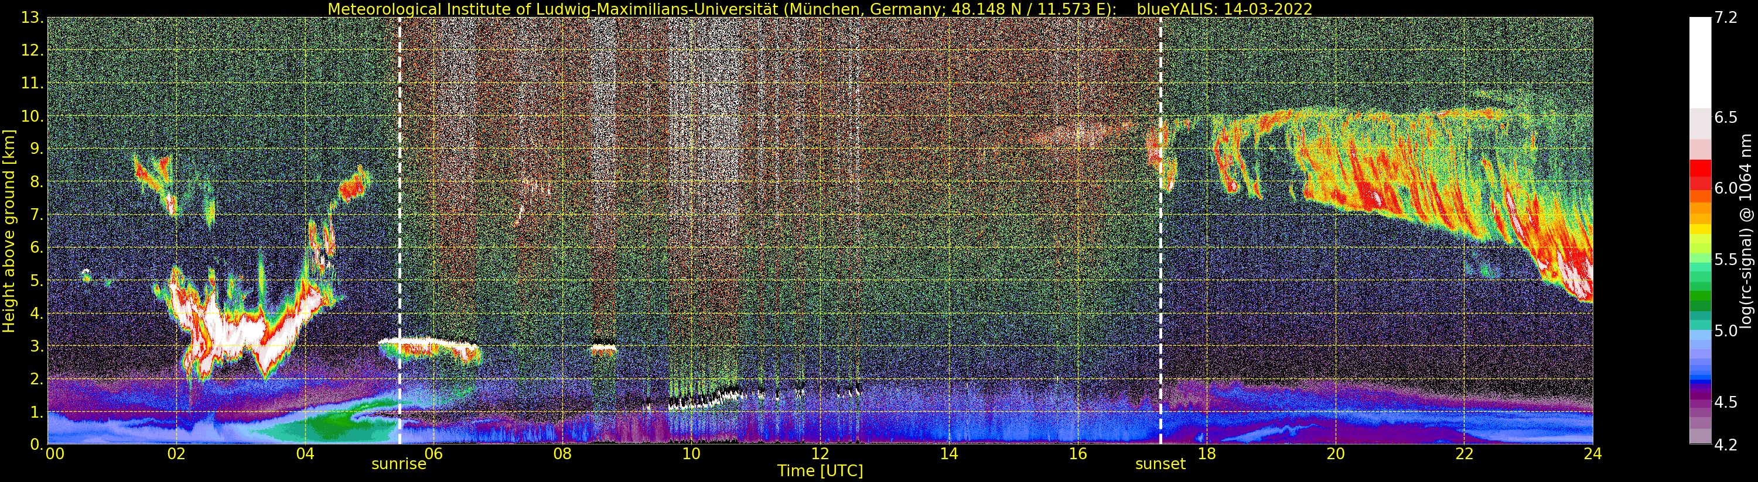The width and height of the screenshot is (1758, 482).
Task: Click the 00 tick label on time axis
Action: pyautogui.click(x=54, y=453)
